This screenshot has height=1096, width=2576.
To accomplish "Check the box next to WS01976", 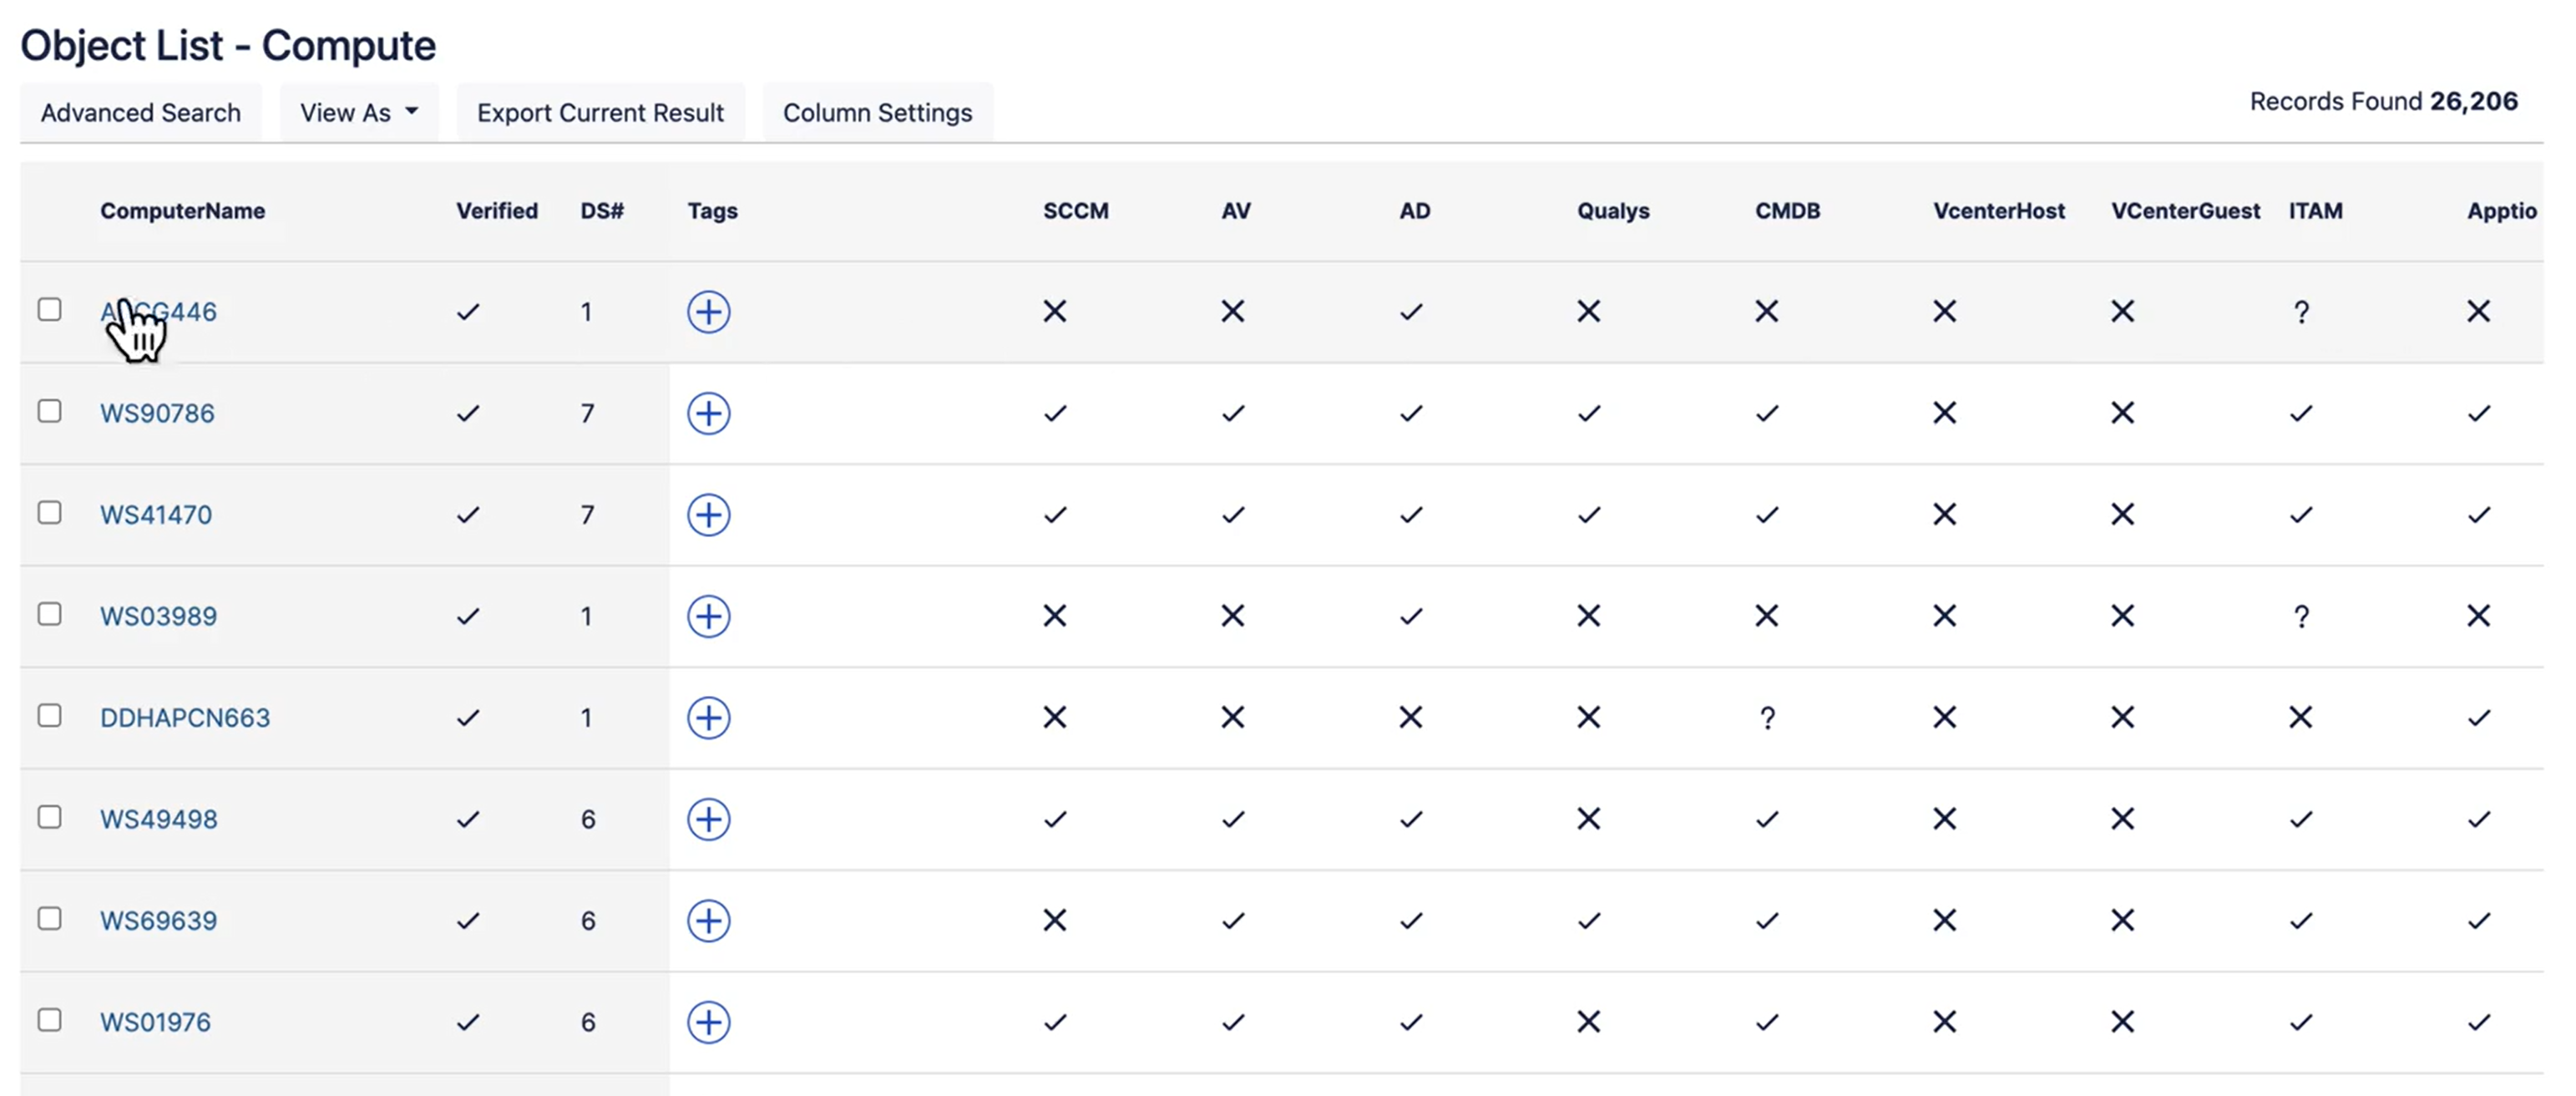I will [x=49, y=1020].
